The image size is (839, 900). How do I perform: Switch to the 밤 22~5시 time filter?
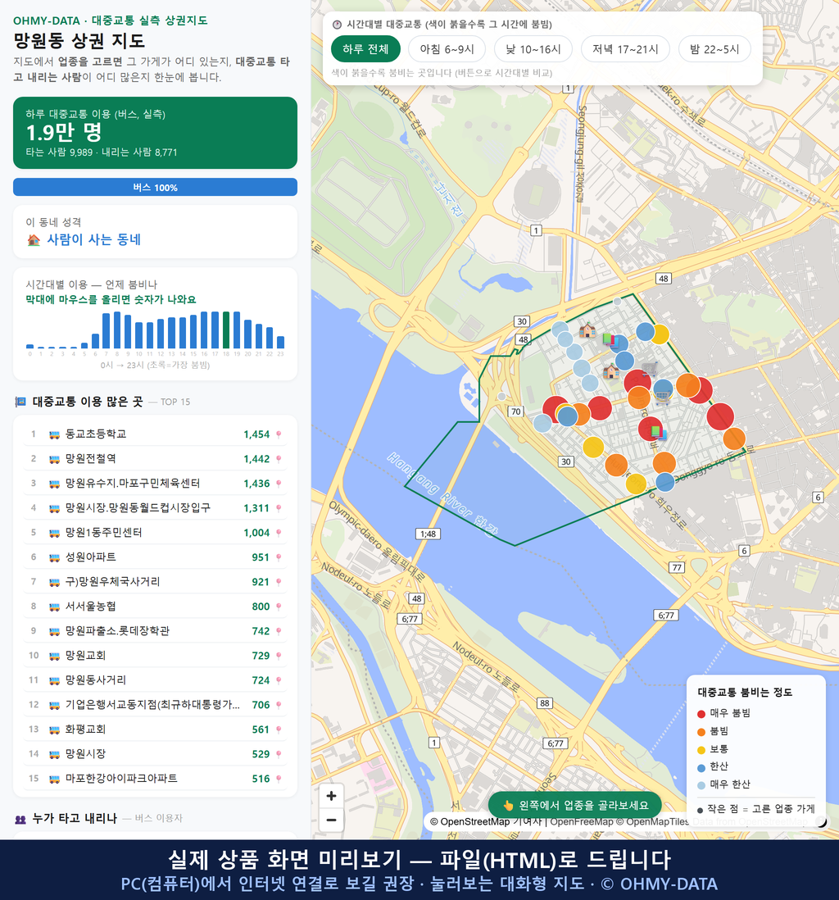pos(714,49)
